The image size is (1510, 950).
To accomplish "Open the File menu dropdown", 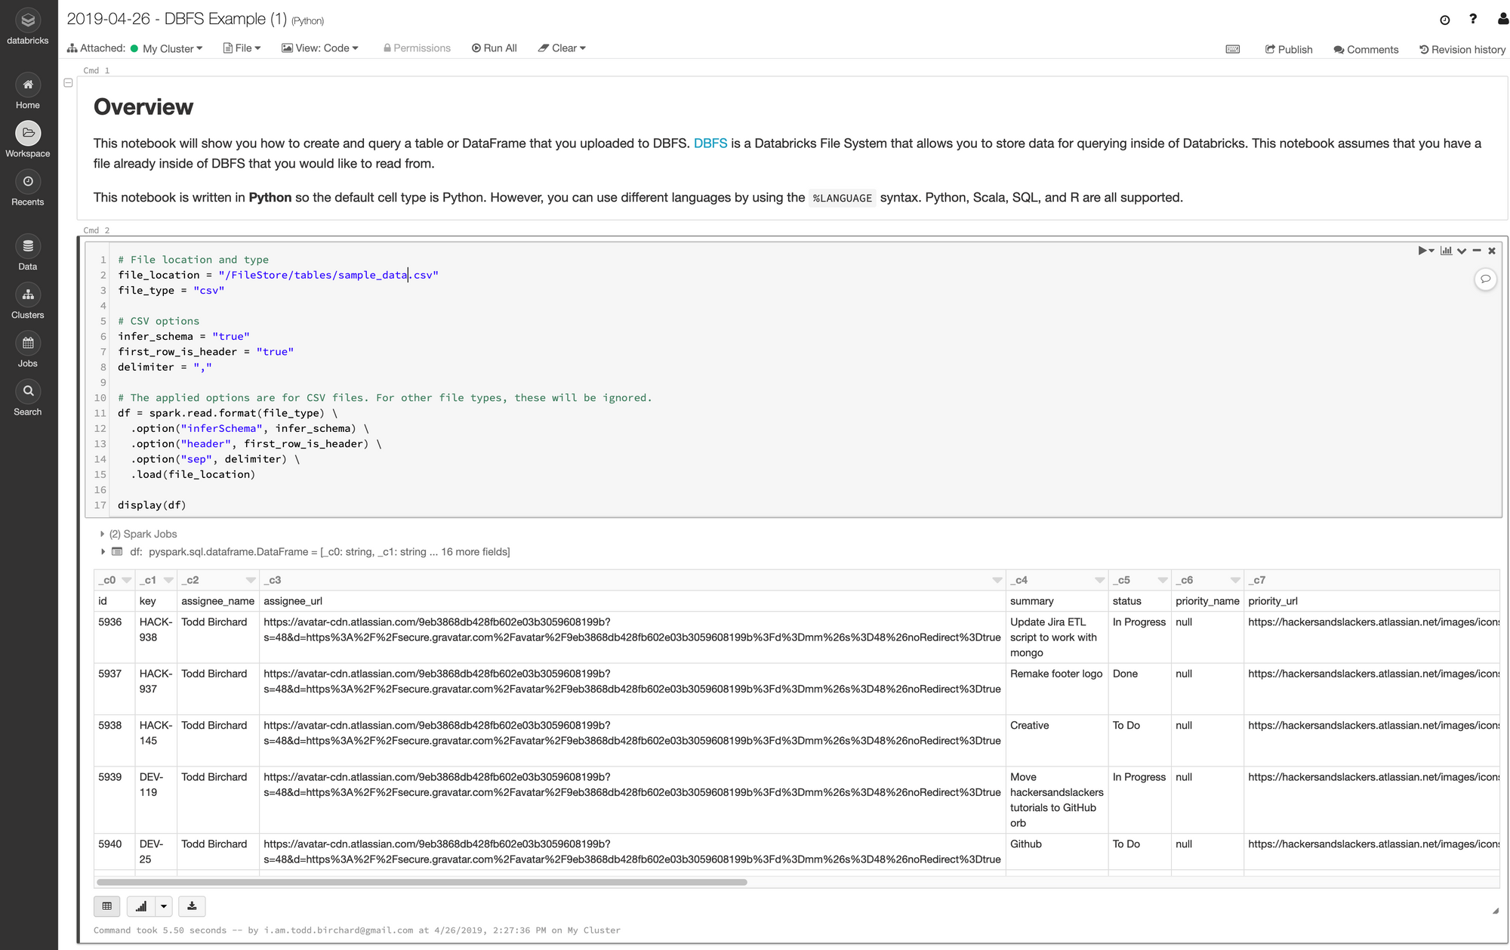I will (243, 48).
